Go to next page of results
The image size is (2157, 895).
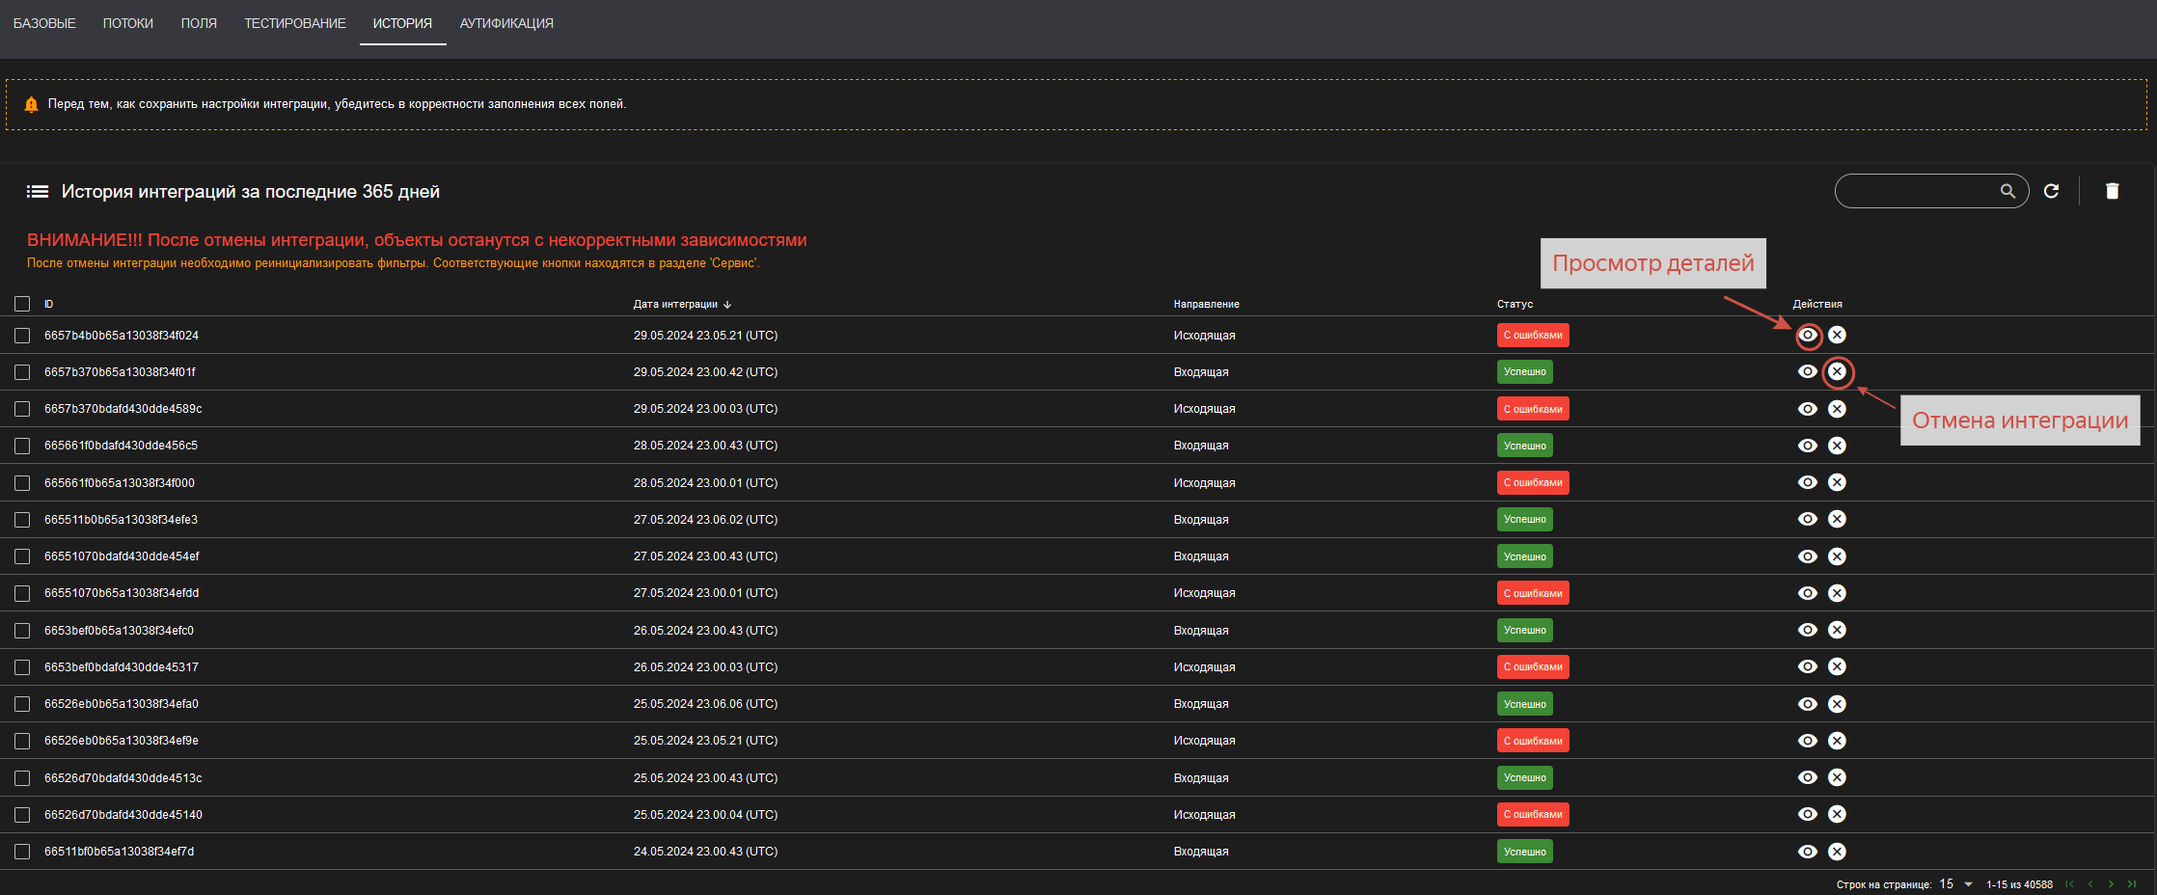coord(2111,884)
